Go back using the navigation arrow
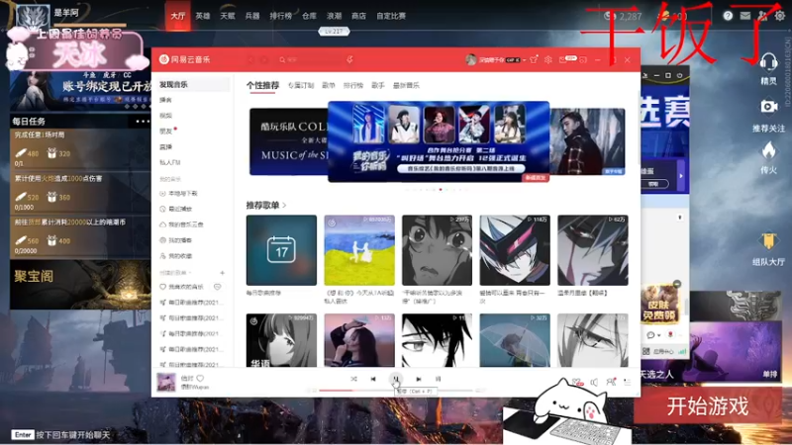This screenshot has height=445, width=792. click(x=251, y=59)
